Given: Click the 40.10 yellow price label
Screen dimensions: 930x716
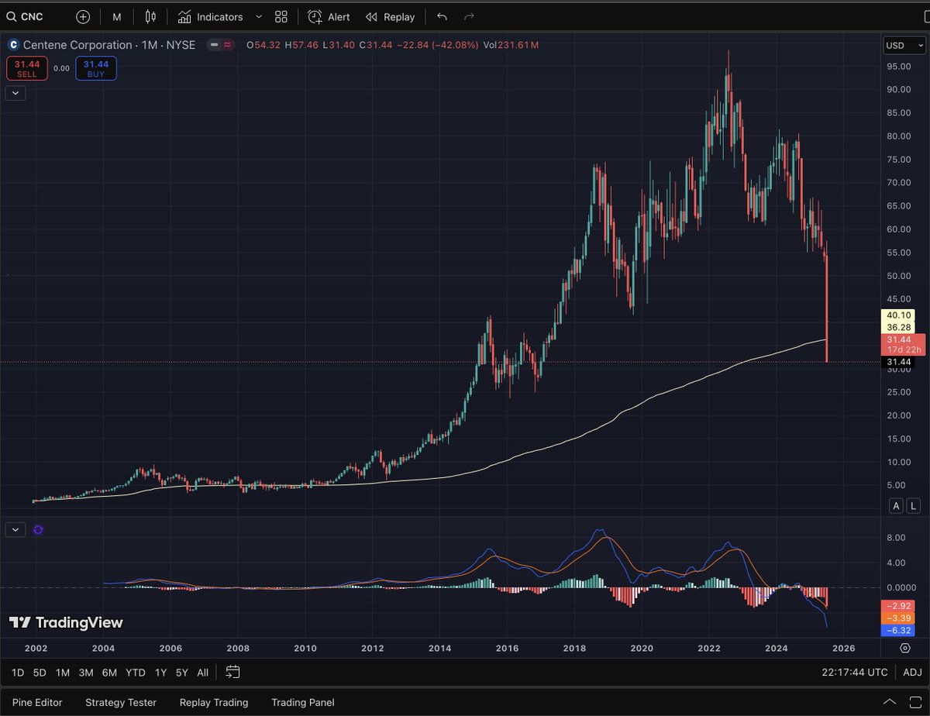Looking at the screenshot, I should coord(898,315).
